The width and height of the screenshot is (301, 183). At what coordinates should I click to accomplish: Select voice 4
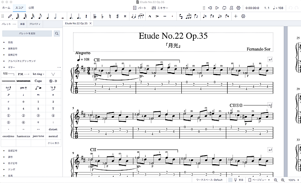pos(227,17)
